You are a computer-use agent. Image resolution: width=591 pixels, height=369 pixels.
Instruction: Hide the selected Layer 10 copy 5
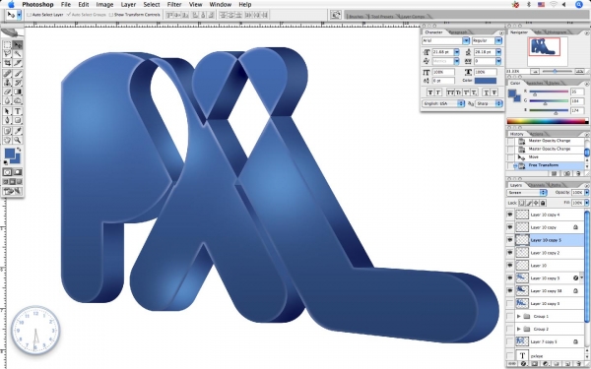tap(510, 240)
